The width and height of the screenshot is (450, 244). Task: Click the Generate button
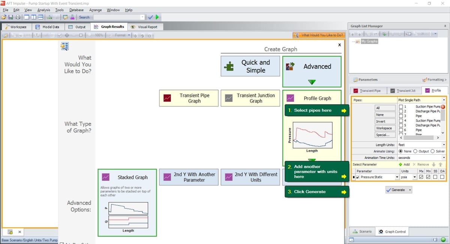tap(398, 190)
